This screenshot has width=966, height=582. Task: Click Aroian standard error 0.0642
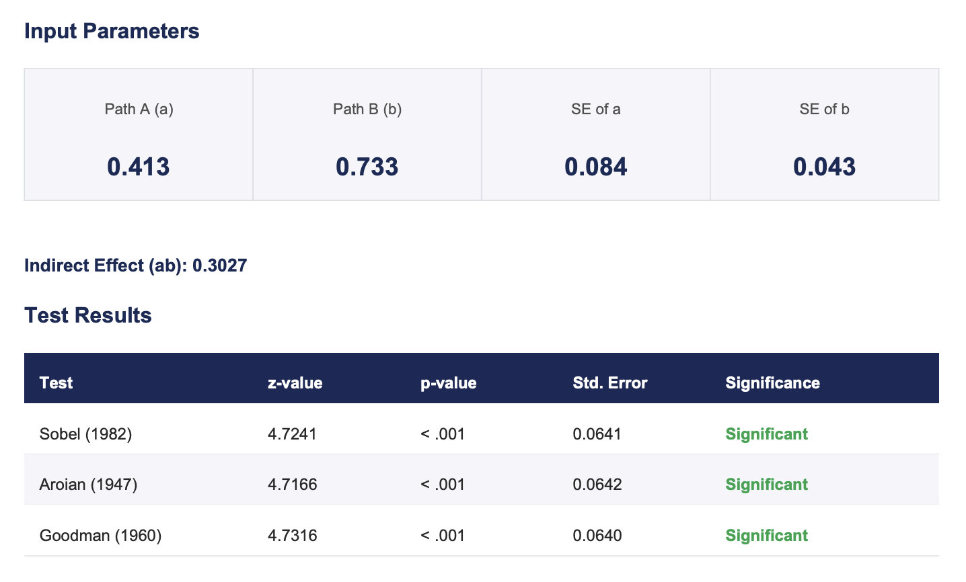tap(597, 485)
